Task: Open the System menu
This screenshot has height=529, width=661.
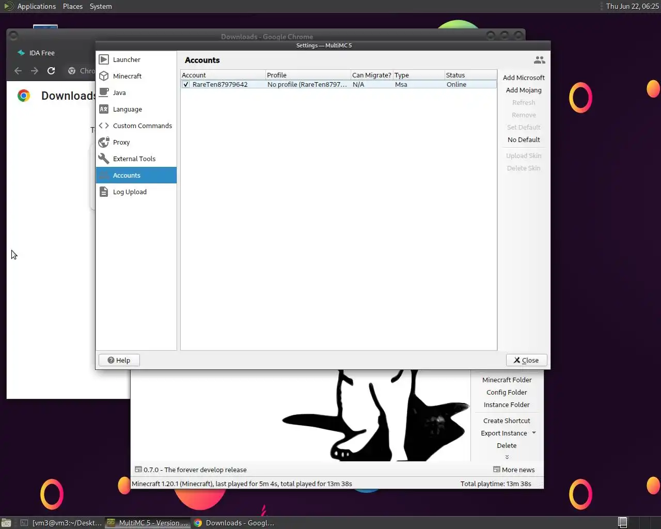Action: 101,6
